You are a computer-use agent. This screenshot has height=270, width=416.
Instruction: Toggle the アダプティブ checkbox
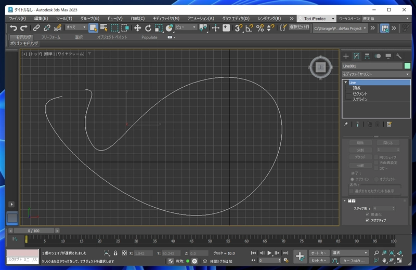coord(368,220)
